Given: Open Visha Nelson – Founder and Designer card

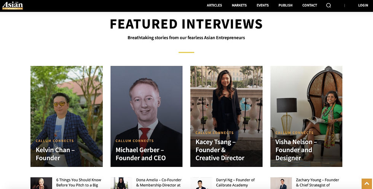Looking at the screenshot, I should click(x=306, y=116).
